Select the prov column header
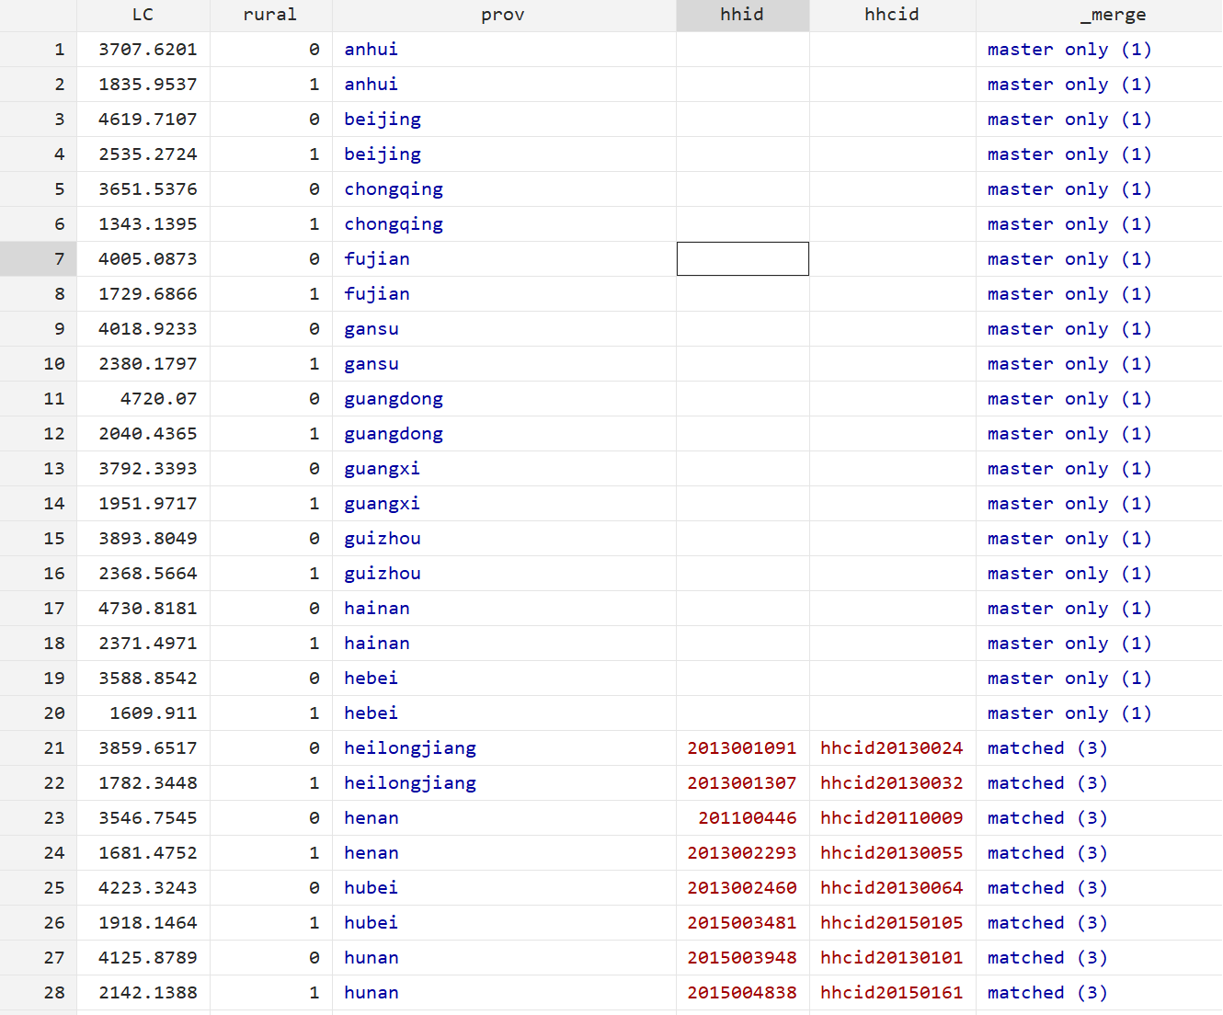1223x1015 pixels. 504,15
